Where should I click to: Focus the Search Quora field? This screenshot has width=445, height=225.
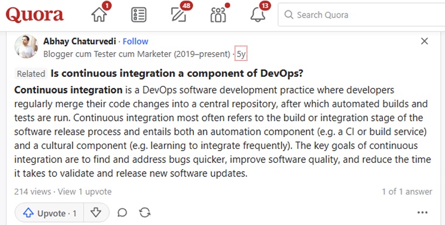pyautogui.click(x=361, y=15)
